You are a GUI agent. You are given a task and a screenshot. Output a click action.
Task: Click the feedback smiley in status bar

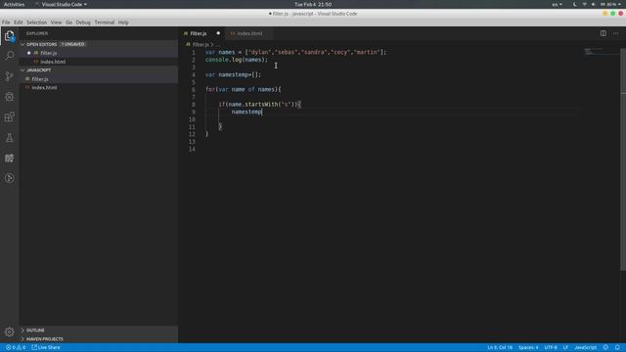(x=605, y=348)
